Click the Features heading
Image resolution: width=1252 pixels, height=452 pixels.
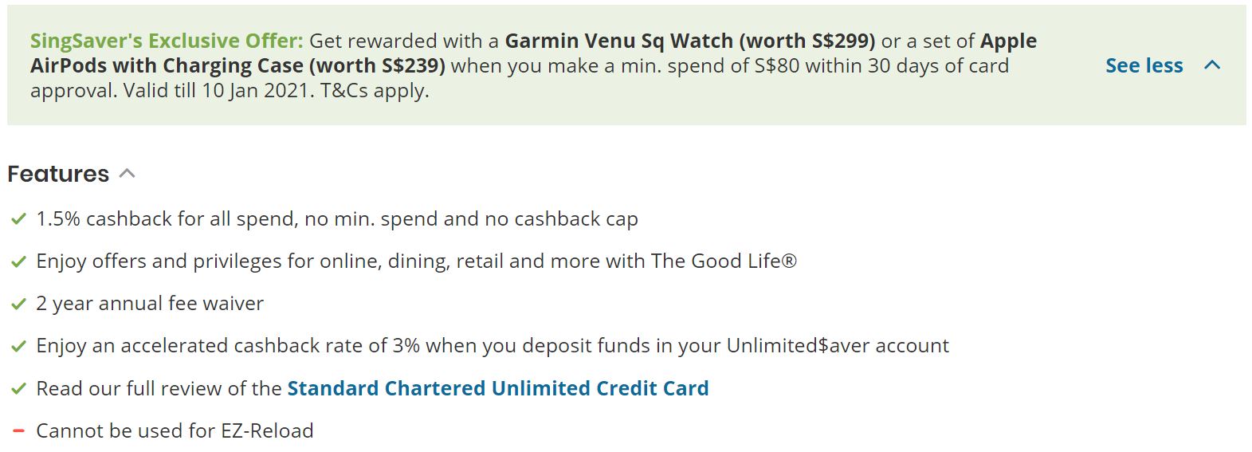tap(58, 174)
